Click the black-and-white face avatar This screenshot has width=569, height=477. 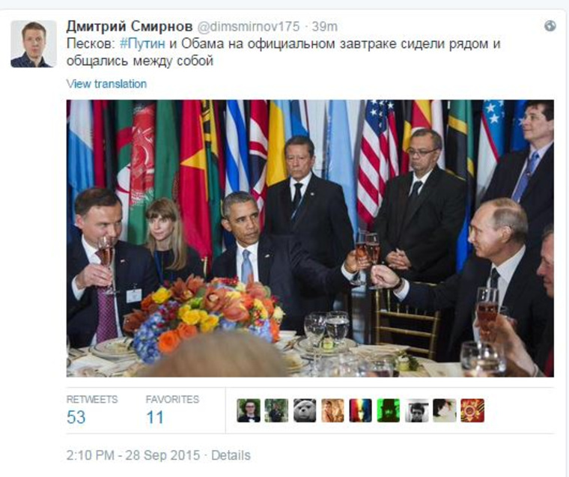(416, 410)
